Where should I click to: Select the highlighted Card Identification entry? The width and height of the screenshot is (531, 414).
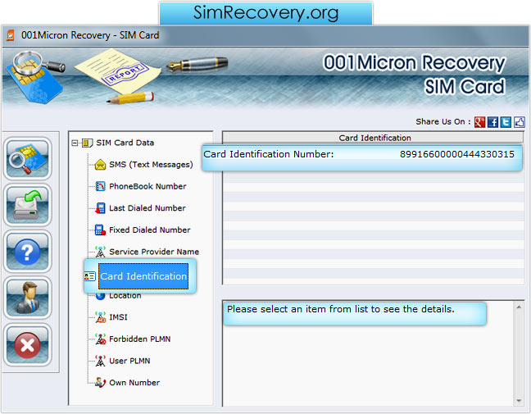[143, 276]
